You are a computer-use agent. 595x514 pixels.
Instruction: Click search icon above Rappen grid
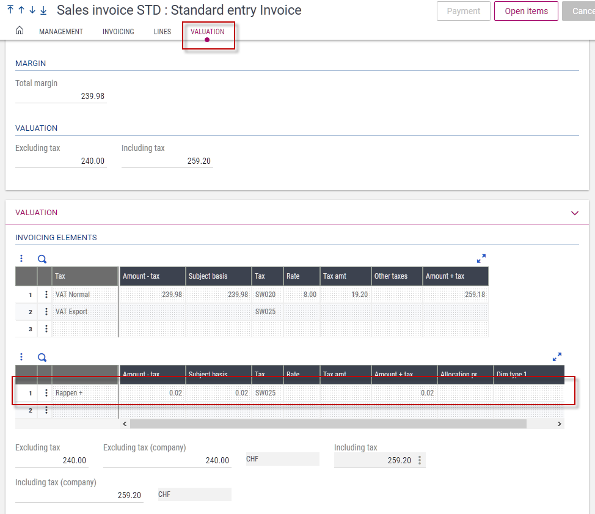pos(42,357)
